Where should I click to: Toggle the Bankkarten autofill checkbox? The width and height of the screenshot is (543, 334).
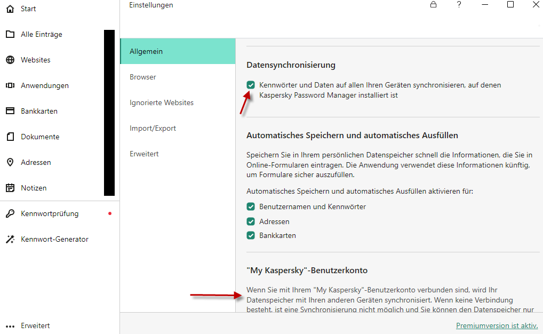(x=251, y=235)
